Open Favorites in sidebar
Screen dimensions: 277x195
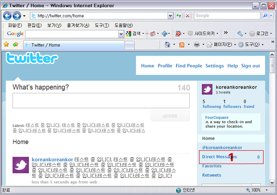pos(212,166)
